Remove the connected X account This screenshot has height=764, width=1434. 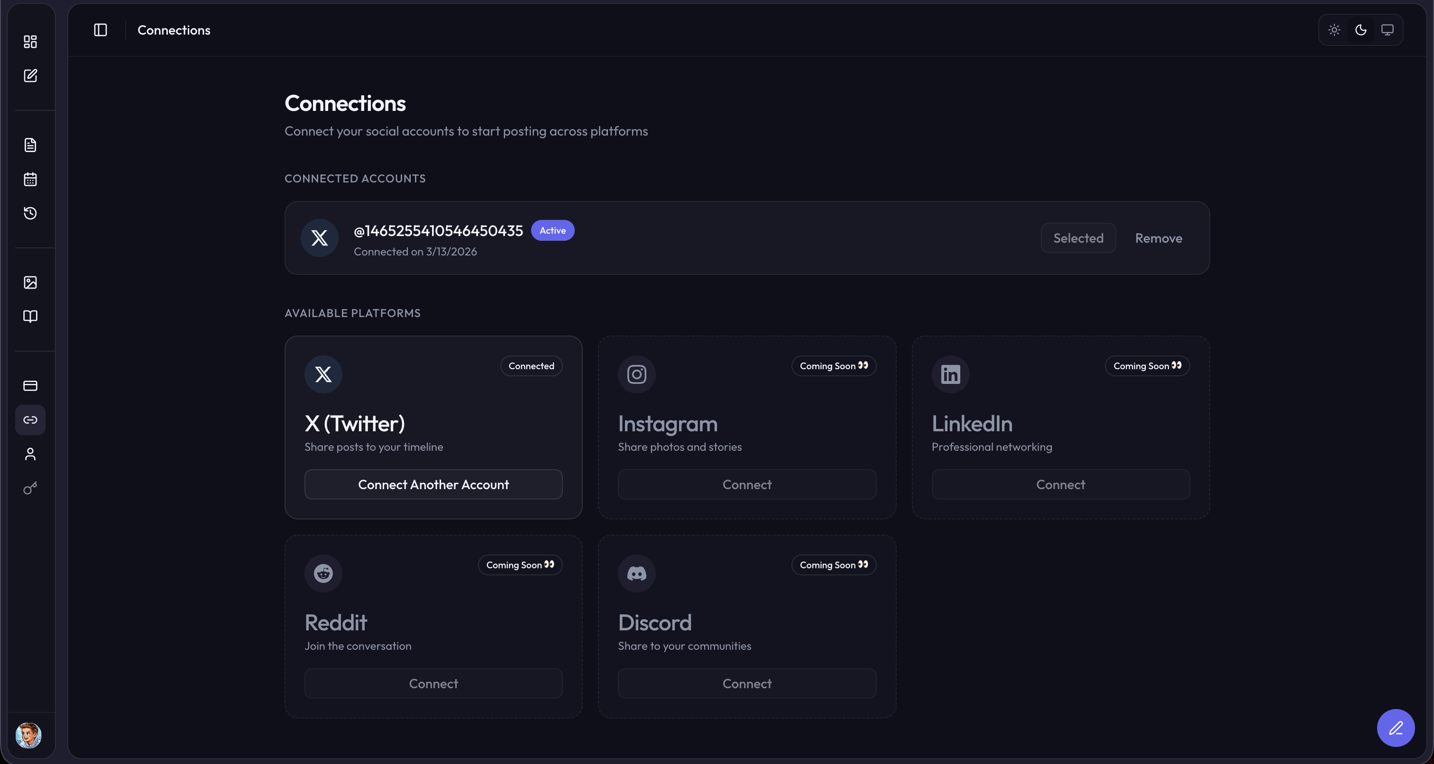(x=1158, y=238)
